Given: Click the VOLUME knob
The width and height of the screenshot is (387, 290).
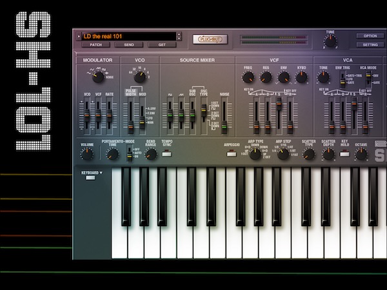Looking at the screenshot, I should [x=86, y=154].
